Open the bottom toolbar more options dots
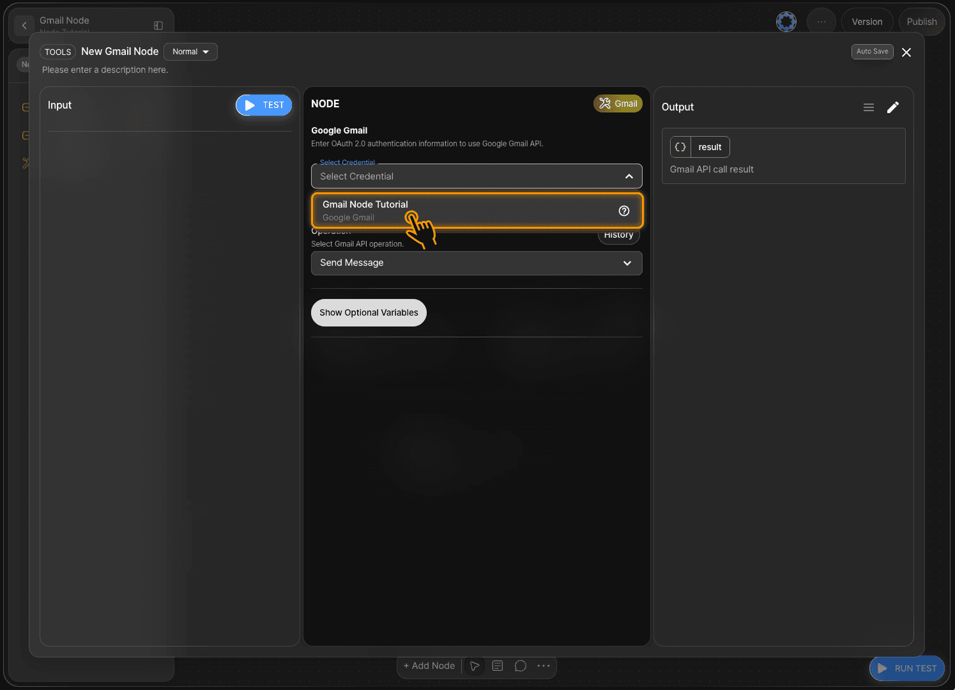 pos(544,666)
